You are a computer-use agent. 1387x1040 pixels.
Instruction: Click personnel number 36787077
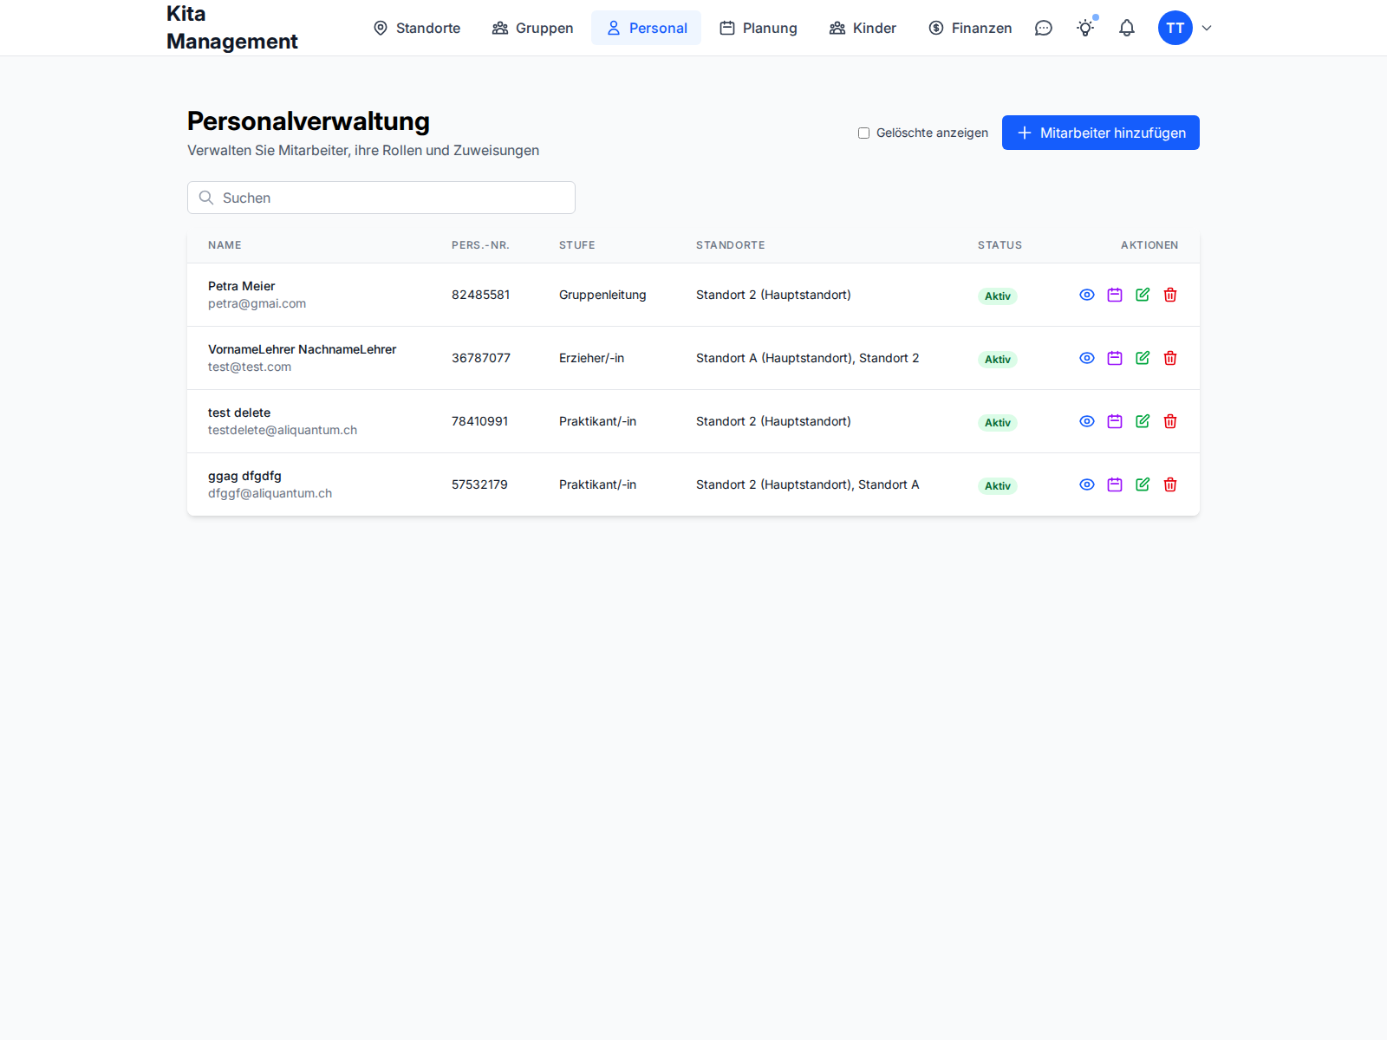click(x=481, y=358)
